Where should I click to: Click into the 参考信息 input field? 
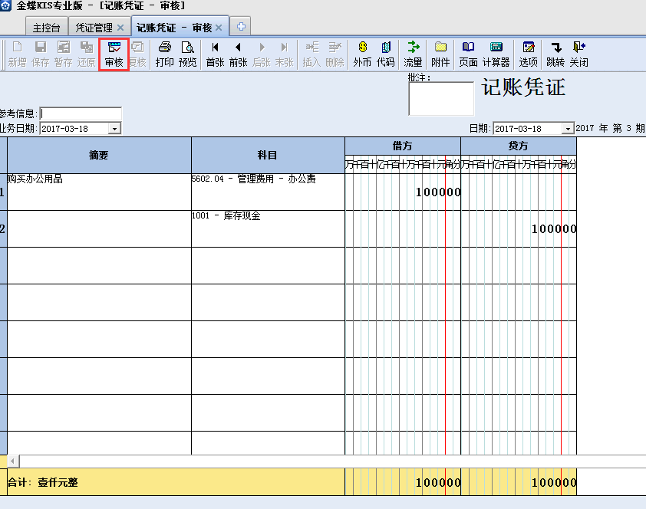tap(81, 113)
